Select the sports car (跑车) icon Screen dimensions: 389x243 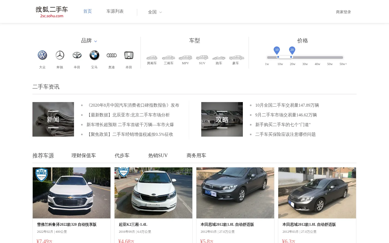coord(219,58)
